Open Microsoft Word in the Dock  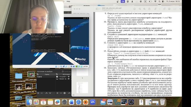71,102
